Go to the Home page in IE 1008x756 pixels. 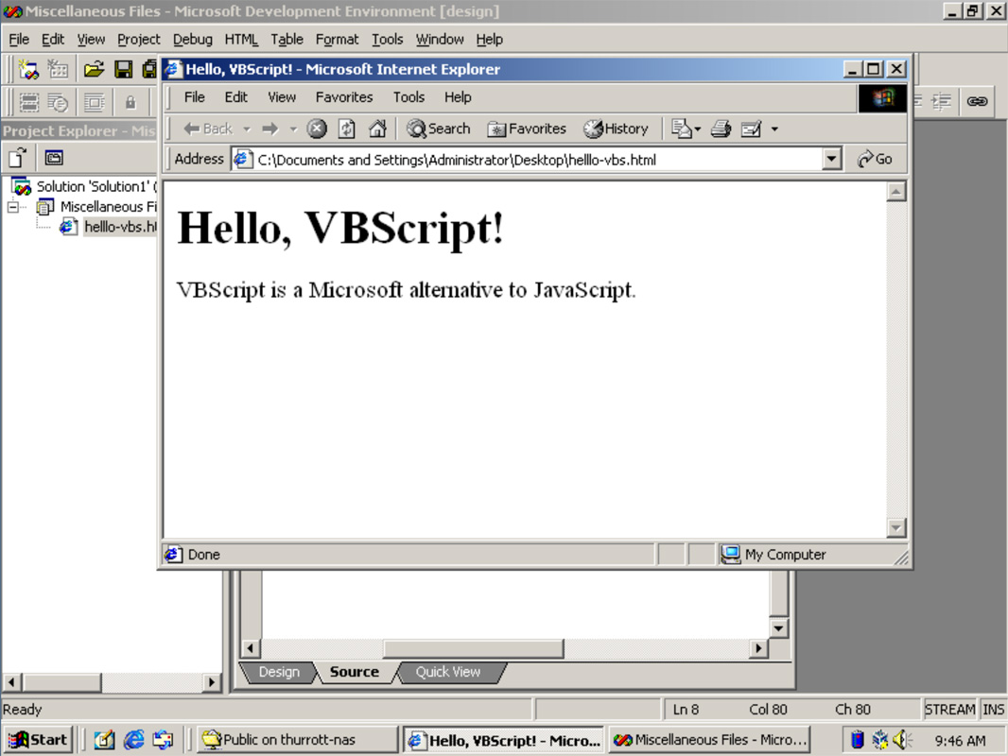point(377,129)
